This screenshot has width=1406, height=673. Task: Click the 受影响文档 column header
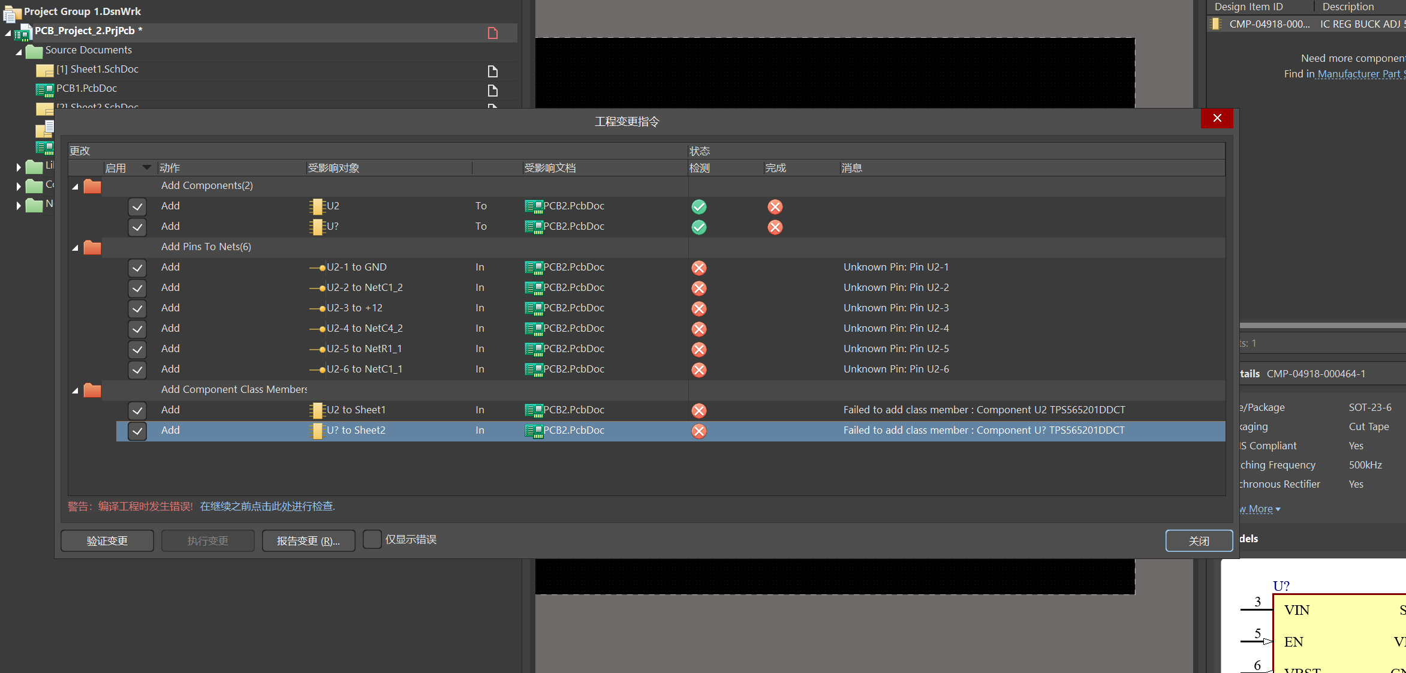550,168
